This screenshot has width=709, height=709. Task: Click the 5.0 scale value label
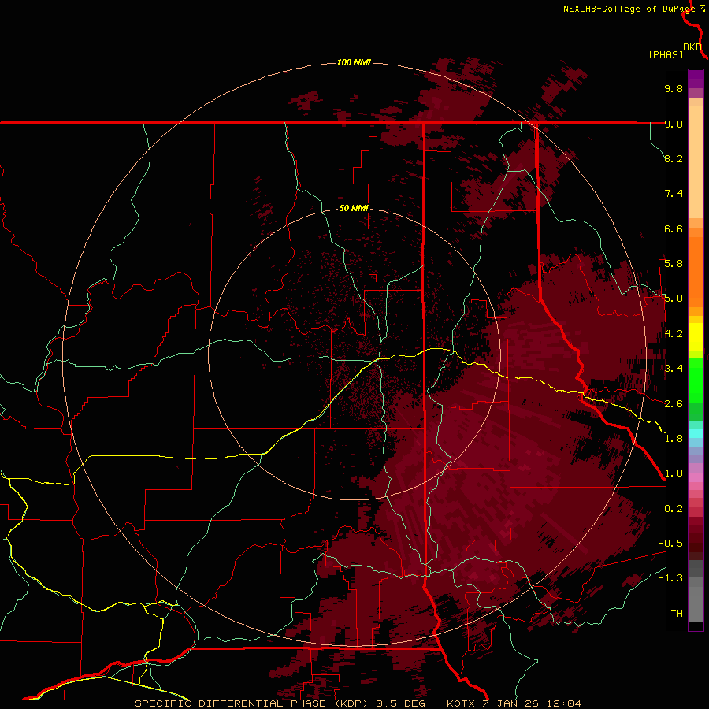pyautogui.click(x=674, y=299)
